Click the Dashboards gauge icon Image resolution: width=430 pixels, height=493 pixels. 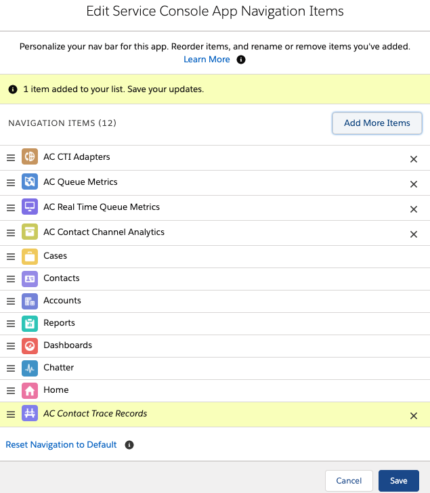[x=30, y=346]
